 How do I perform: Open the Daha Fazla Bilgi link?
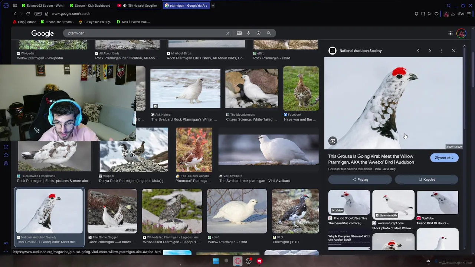[x=385, y=169]
